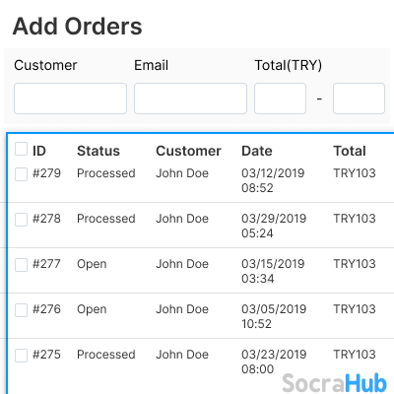
Task: Check the box for order #278
Action: pos(22,220)
